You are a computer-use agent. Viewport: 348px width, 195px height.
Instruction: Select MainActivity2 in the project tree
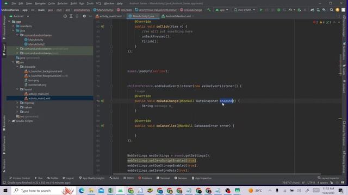(36, 44)
